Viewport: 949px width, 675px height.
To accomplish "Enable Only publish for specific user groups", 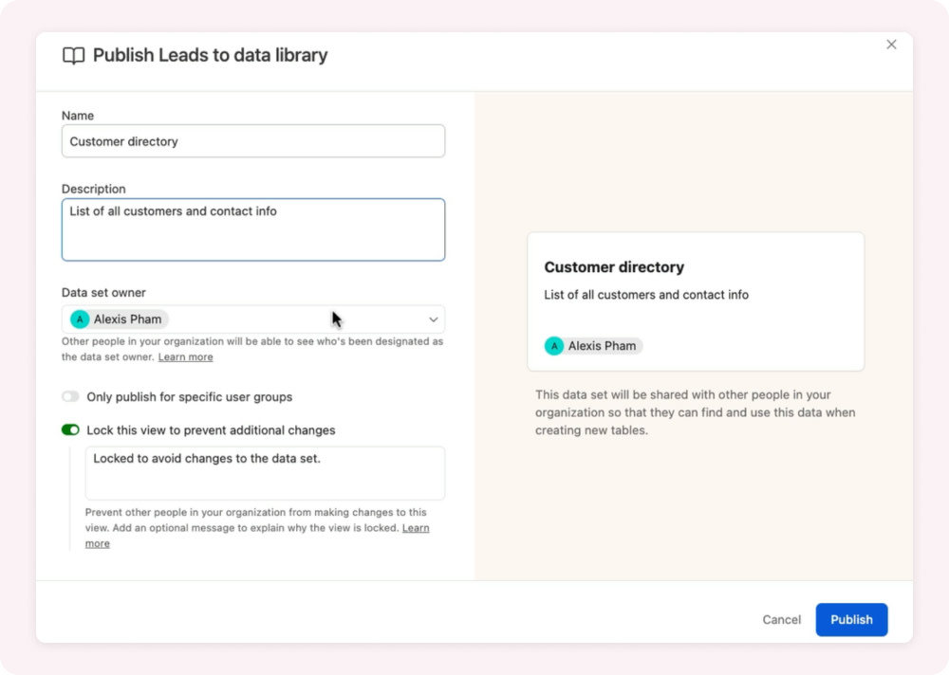I will (x=70, y=397).
